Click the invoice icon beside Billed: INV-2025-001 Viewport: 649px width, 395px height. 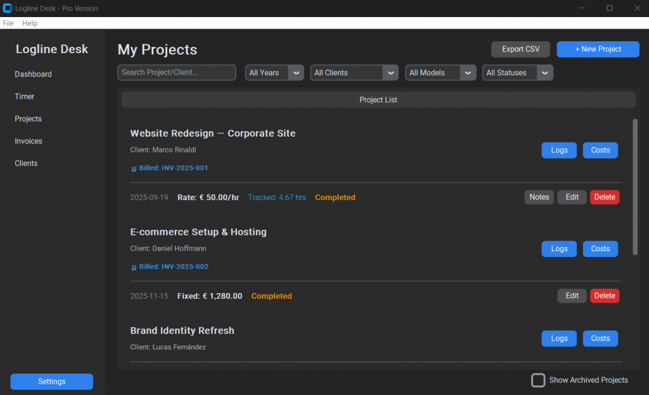click(x=134, y=169)
